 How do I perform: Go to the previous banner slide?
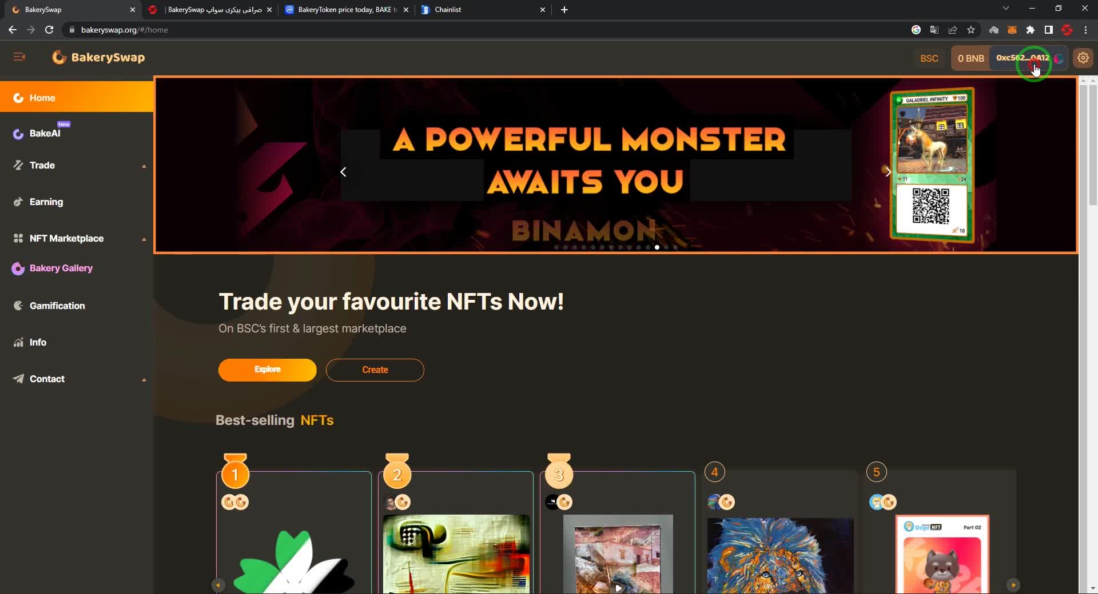[x=343, y=172]
